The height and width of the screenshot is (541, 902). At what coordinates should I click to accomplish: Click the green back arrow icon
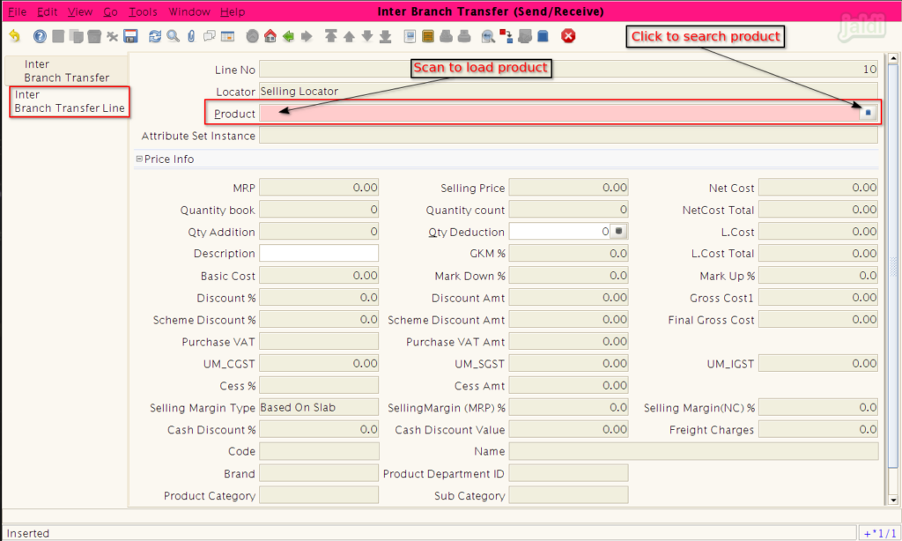pos(288,36)
